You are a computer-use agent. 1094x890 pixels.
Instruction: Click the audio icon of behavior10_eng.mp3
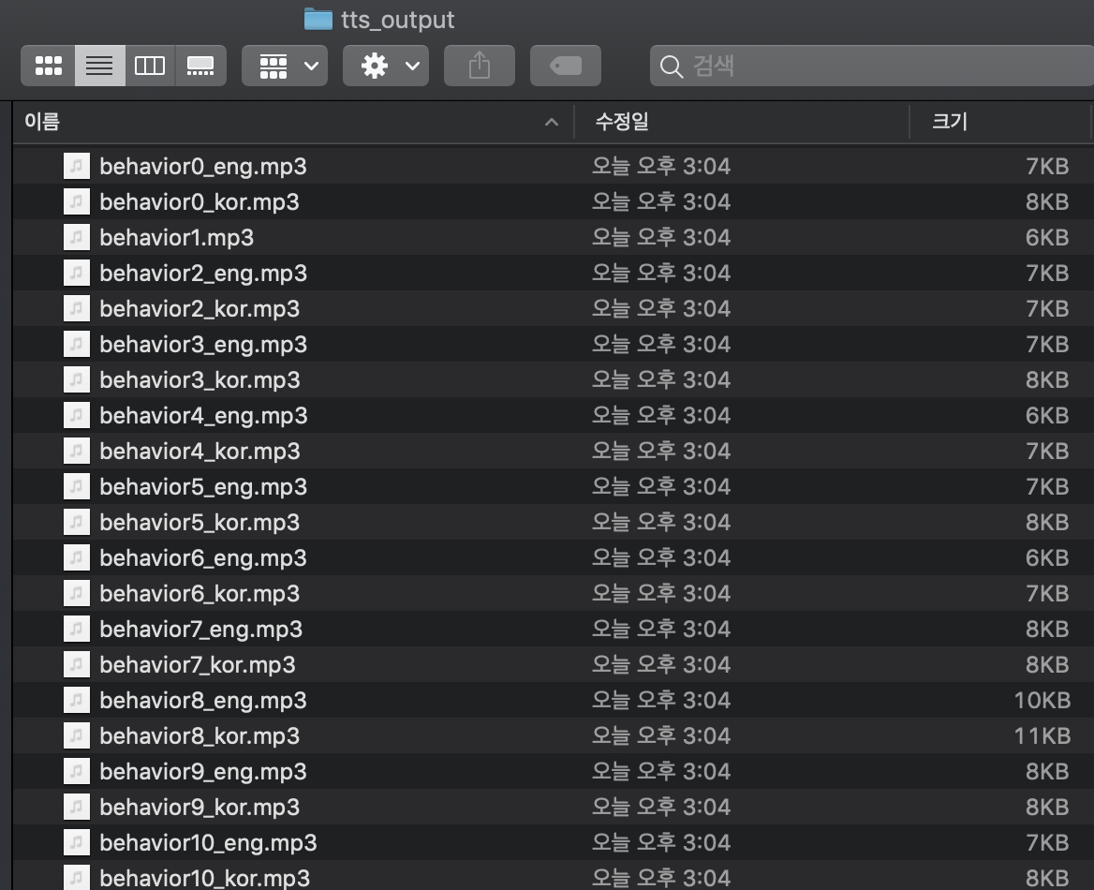coord(77,842)
